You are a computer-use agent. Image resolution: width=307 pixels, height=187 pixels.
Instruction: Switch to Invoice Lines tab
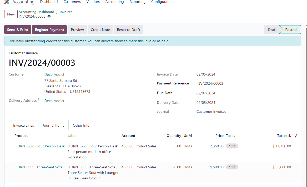tap(23, 125)
